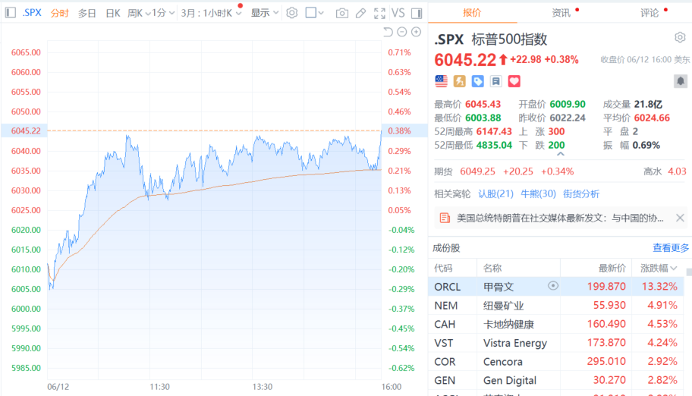Click the 查看更多 link

(x=671, y=247)
